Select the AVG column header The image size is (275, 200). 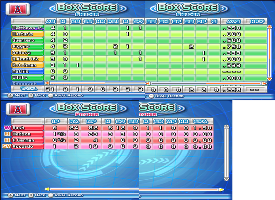[x=232, y=21]
